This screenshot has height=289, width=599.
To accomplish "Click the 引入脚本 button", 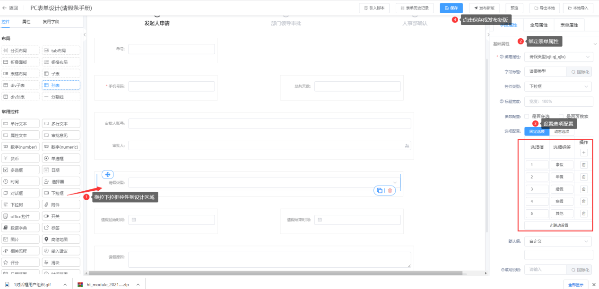I will [374, 8].
